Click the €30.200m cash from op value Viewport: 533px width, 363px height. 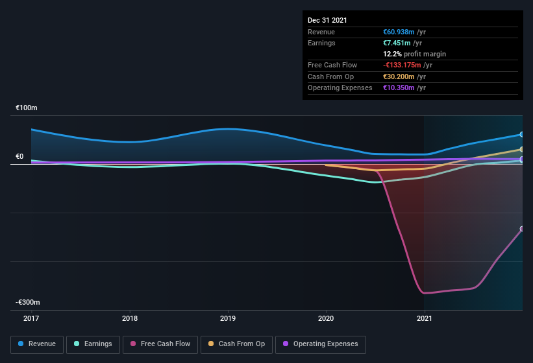[x=399, y=76]
